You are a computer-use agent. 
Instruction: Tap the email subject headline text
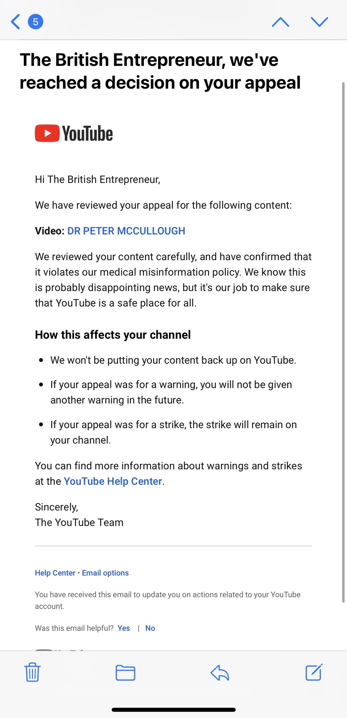click(x=160, y=71)
